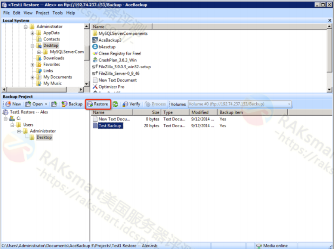Open the View menu
334x249 pixels.
point(28,13)
